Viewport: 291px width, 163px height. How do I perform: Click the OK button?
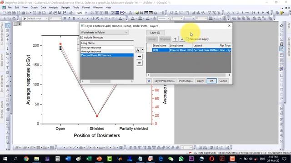point(211,81)
